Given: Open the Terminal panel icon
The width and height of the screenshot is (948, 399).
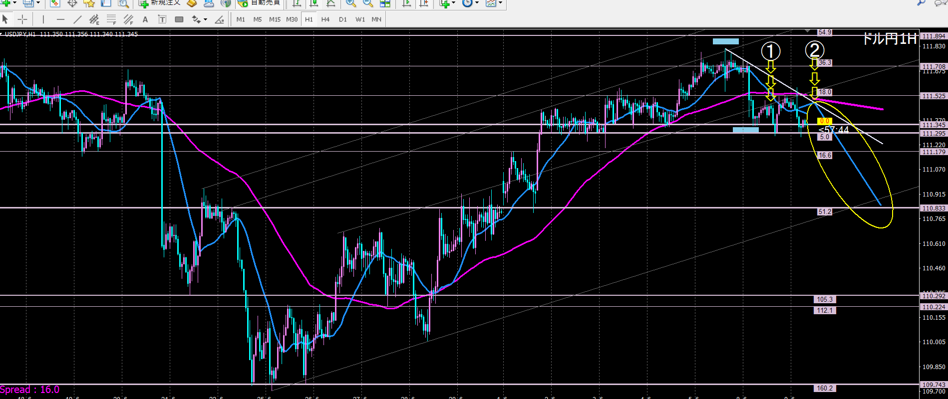Looking at the screenshot, I should tap(106, 3).
